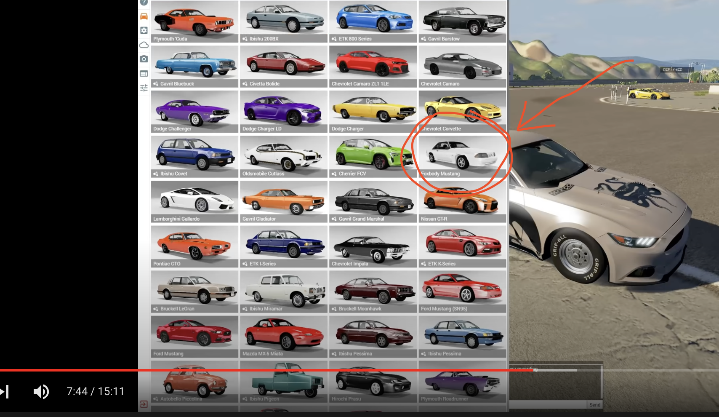
Task: Open photo mode camera icon
Action: pyautogui.click(x=144, y=59)
